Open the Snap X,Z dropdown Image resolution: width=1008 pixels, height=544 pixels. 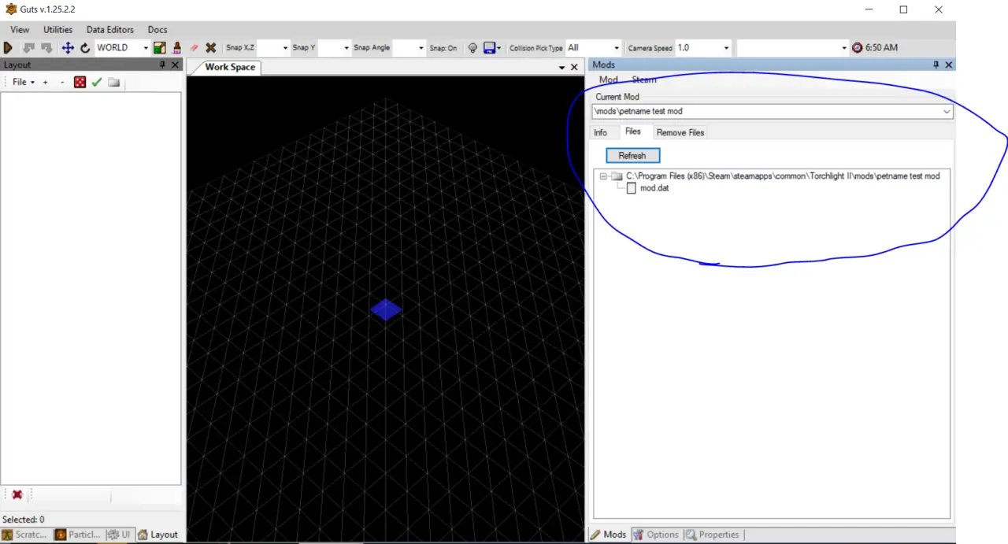pos(285,48)
